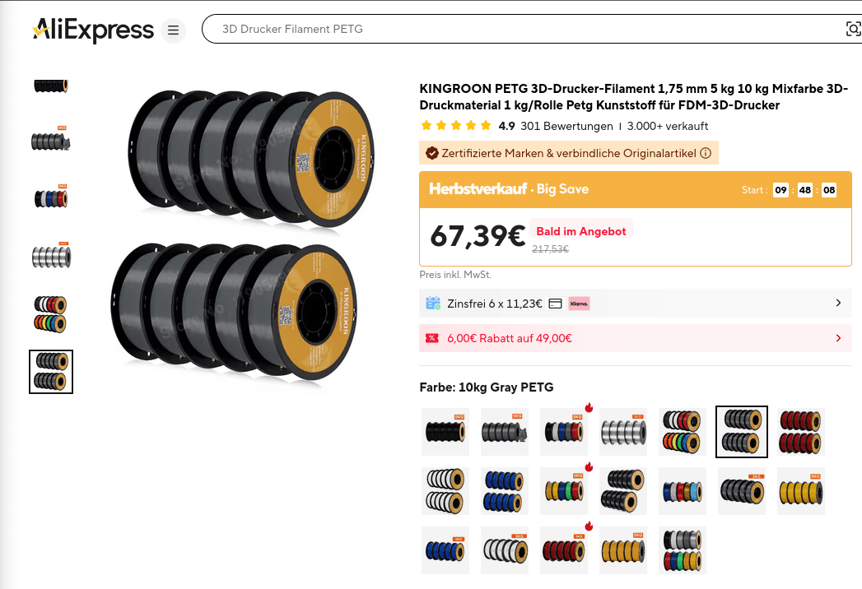Screen dimensions: 862x589
Task: Select the 10kg black double-stack color swatch
Action: pos(623,491)
